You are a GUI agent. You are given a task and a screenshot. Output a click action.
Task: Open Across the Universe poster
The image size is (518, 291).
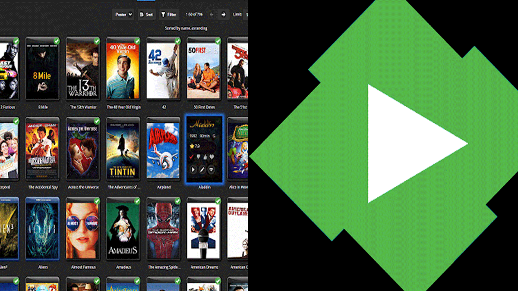[x=83, y=149]
